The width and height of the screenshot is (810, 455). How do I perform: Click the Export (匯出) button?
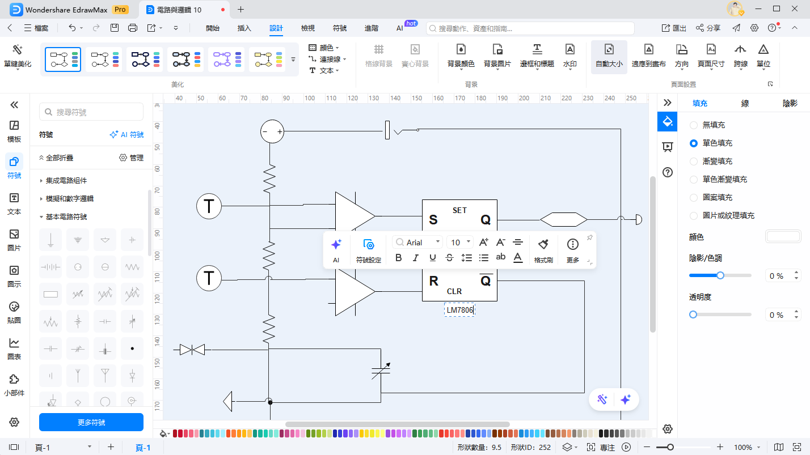point(674,28)
